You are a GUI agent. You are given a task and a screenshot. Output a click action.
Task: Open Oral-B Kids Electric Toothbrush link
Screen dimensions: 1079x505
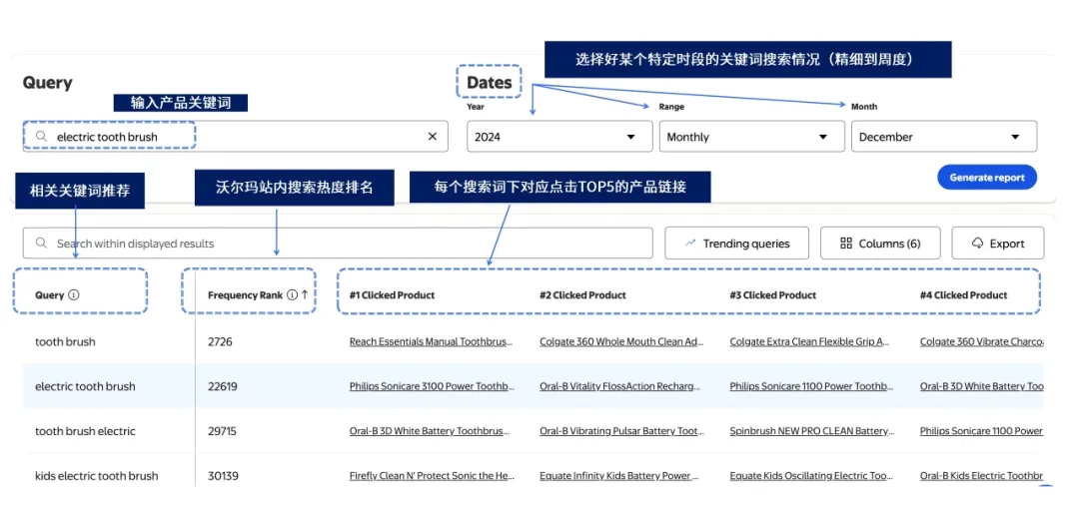(981, 475)
